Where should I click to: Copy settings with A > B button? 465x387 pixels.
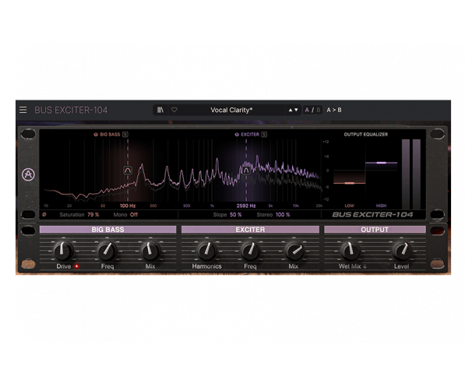pos(334,110)
